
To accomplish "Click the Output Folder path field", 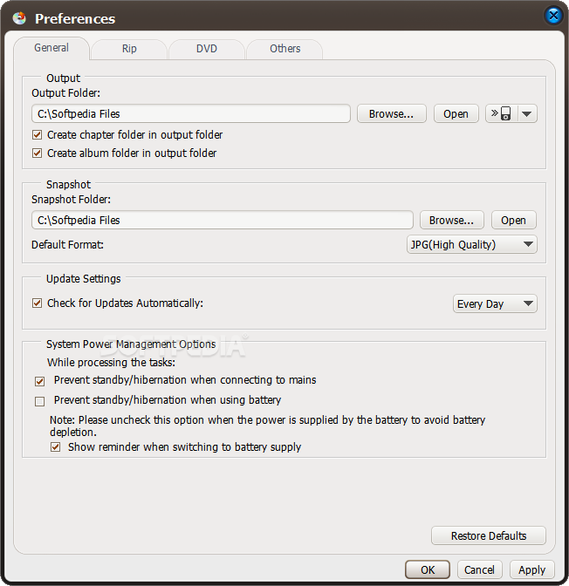I will click(191, 113).
